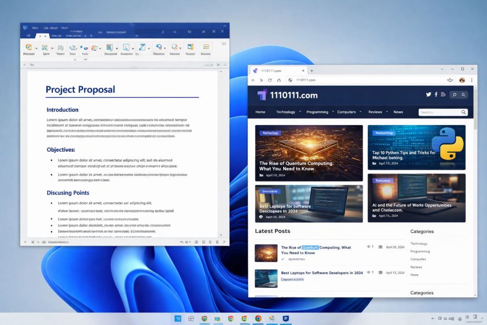
Task: Open a new browser tab with the plus button
Action: click(x=312, y=70)
